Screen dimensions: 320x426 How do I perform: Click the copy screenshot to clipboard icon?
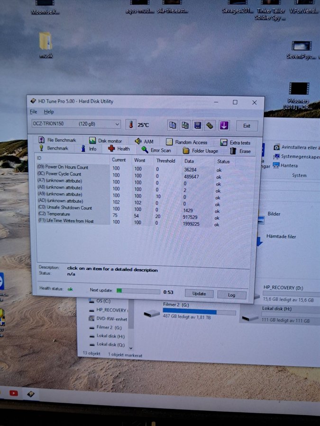click(x=185, y=125)
